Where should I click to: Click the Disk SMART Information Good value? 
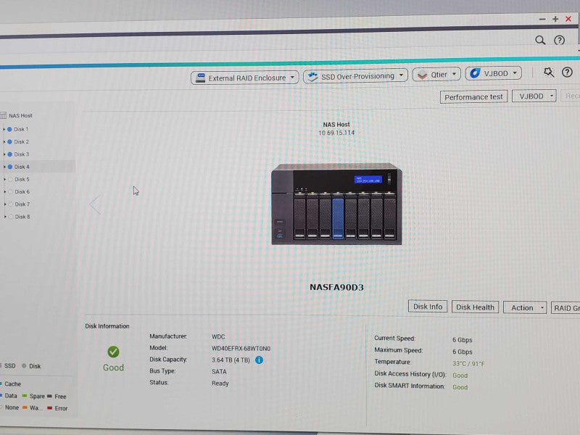[x=460, y=387]
